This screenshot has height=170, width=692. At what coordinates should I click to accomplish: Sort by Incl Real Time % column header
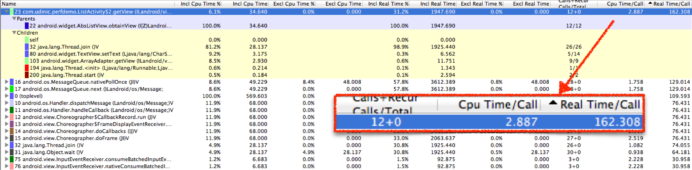pyautogui.click(x=388, y=4)
